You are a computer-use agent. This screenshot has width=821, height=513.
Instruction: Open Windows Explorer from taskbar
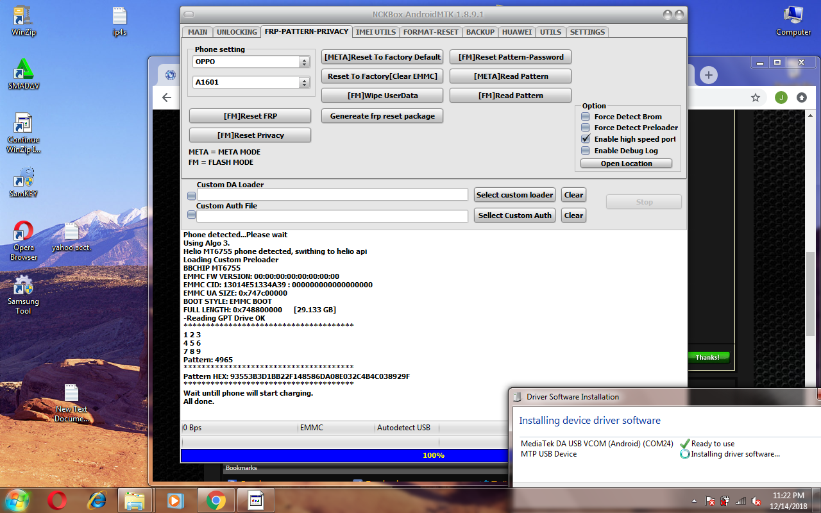click(x=135, y=500)
